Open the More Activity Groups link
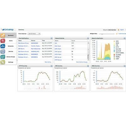The height and width of the screenshot is (126, 126). pyautogui.click(x=82, y=62)
